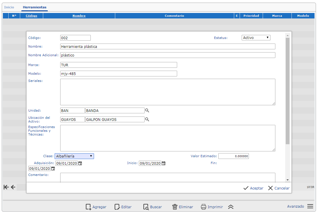Collapse the toolbar with double chevron

pyautogui.click(x=231, y=207)
